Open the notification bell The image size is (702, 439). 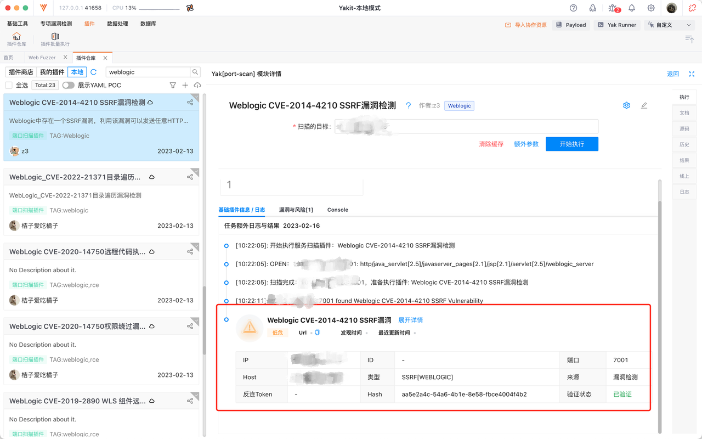pos(632,8)
